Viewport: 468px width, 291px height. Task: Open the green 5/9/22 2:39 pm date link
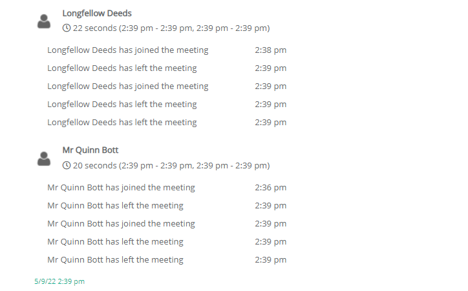point(59,281)
